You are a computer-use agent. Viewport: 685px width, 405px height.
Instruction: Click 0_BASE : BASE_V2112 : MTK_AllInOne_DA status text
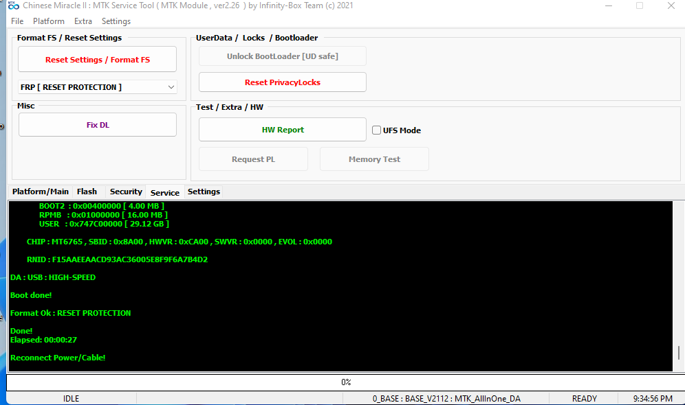pos(446,398)
